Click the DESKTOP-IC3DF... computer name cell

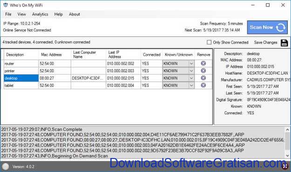[88, 78]
